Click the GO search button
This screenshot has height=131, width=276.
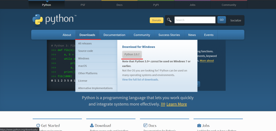pos(222,20)
